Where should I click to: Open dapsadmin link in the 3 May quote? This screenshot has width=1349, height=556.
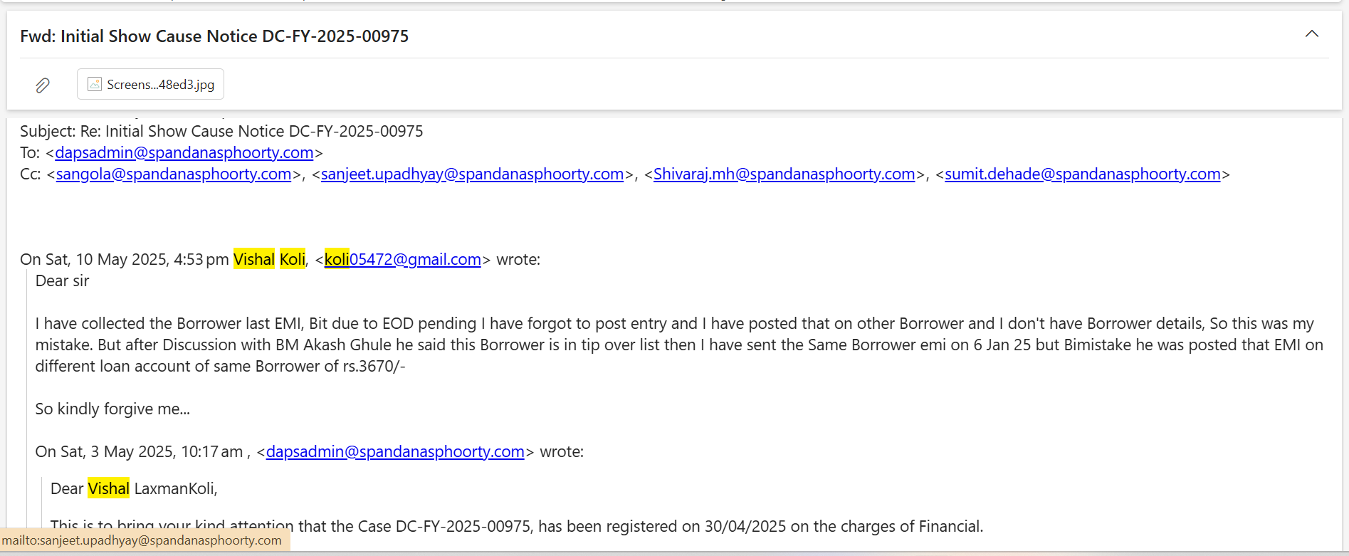point(395,451)
